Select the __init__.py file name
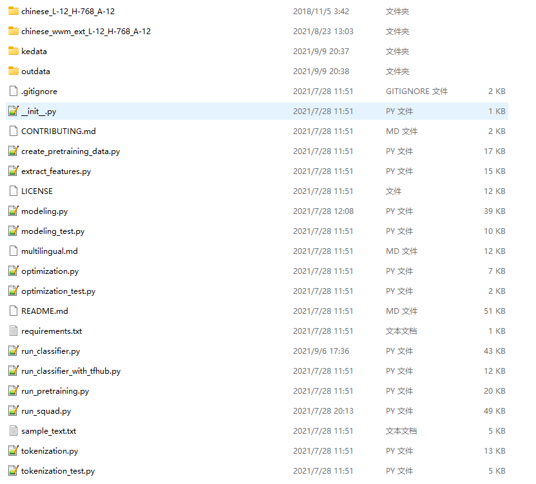The height and width of the screenshot is (484, 536). click(39, 111)
